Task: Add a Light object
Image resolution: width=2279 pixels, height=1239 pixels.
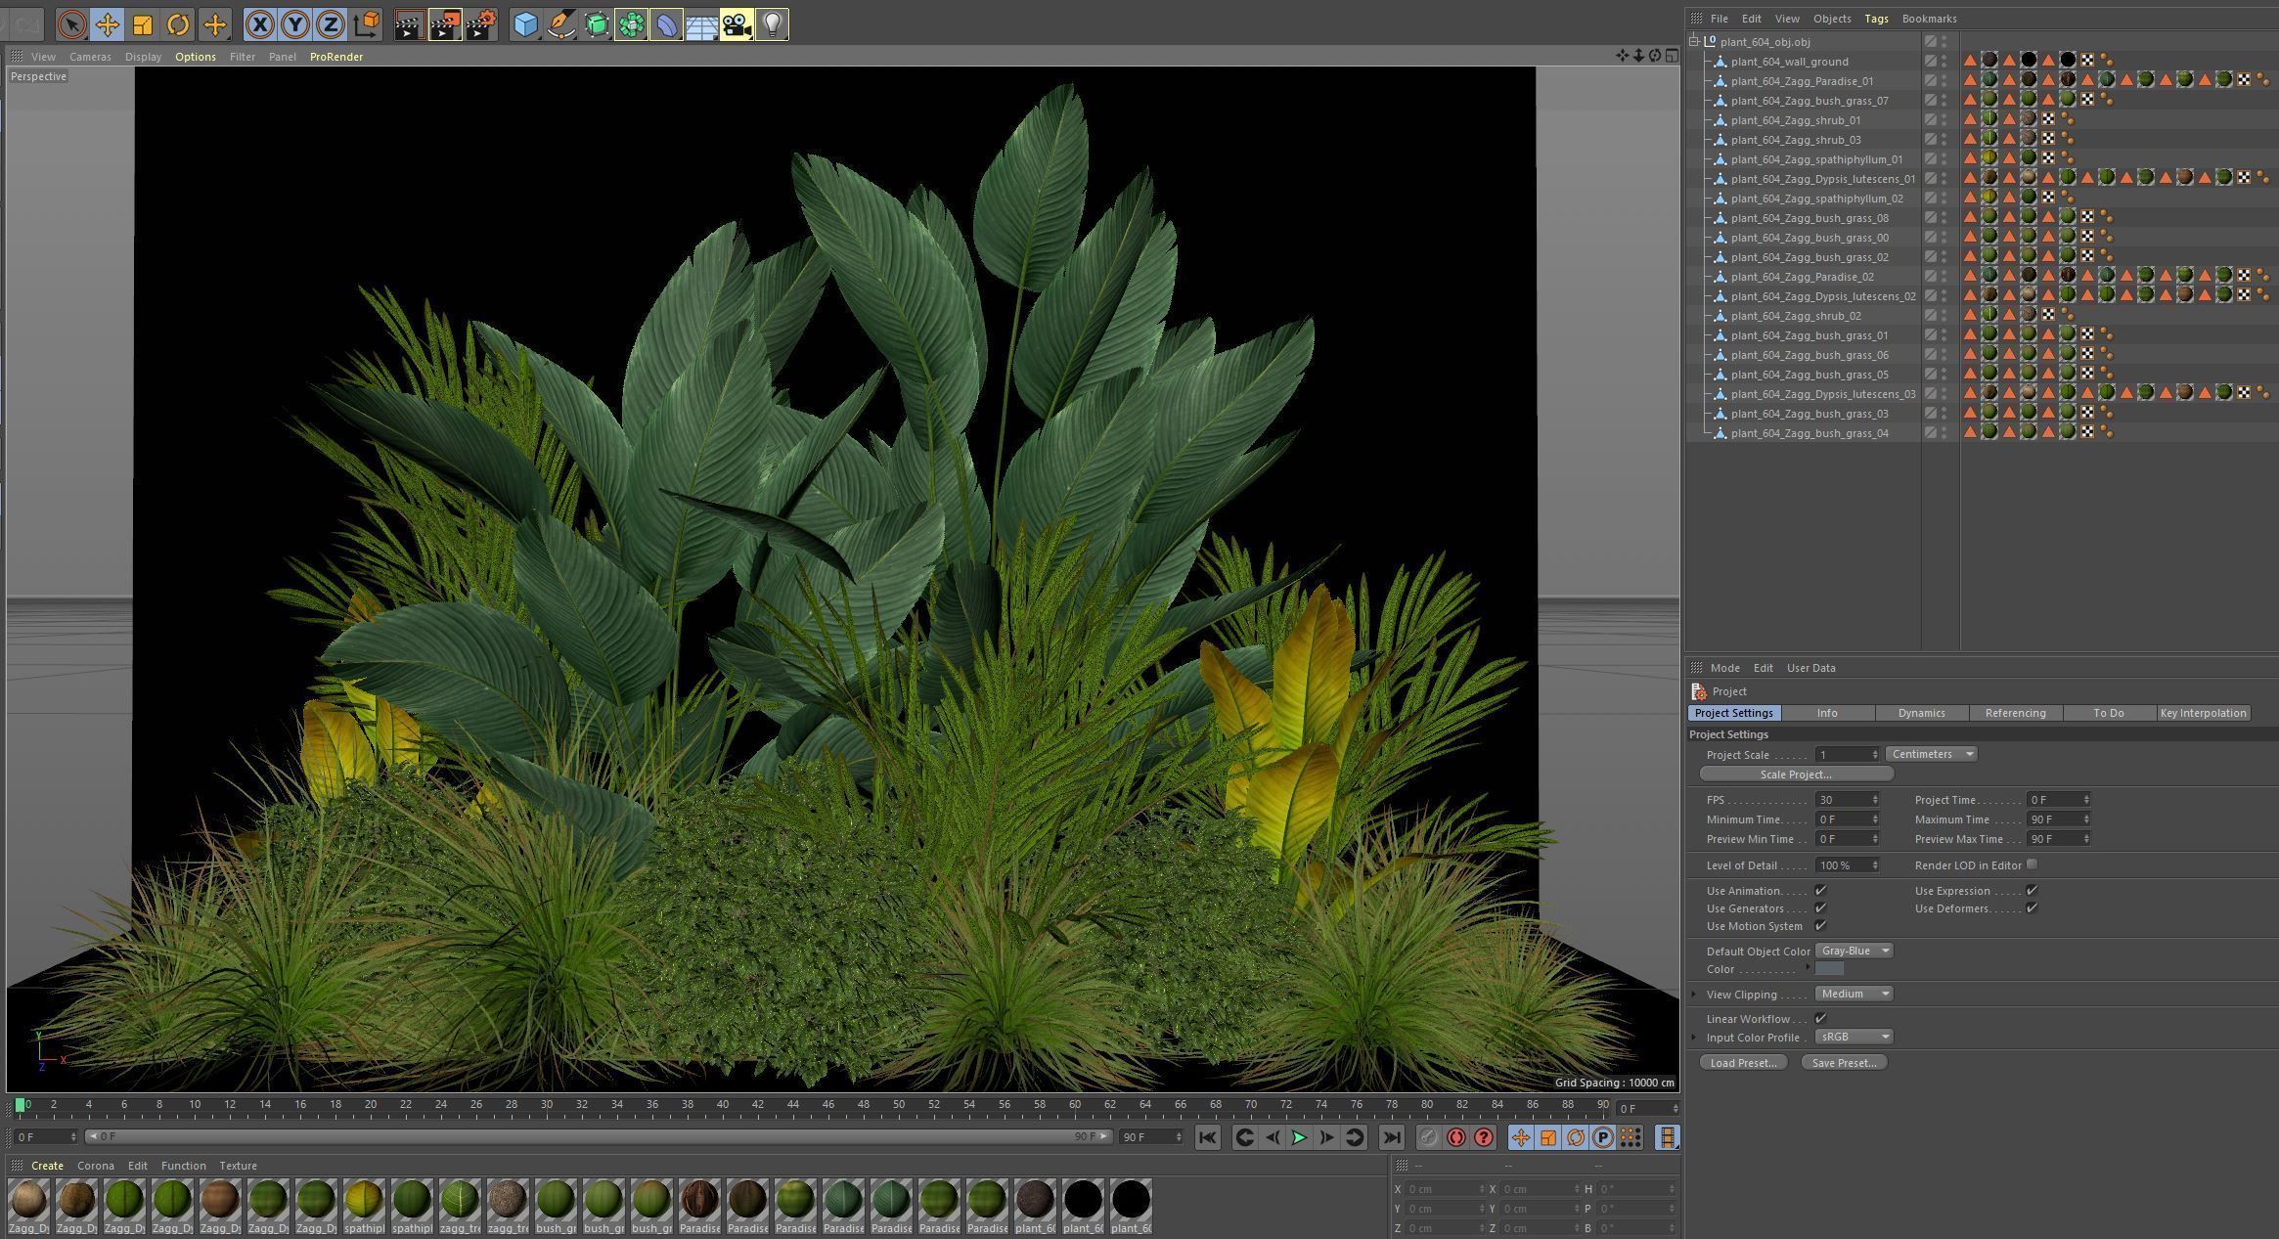Action: click(772, 24)
